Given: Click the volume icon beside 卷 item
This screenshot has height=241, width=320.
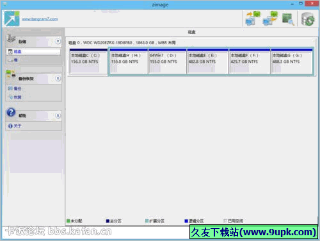Looking at the screenshot, I should click(x=10, y=60).
